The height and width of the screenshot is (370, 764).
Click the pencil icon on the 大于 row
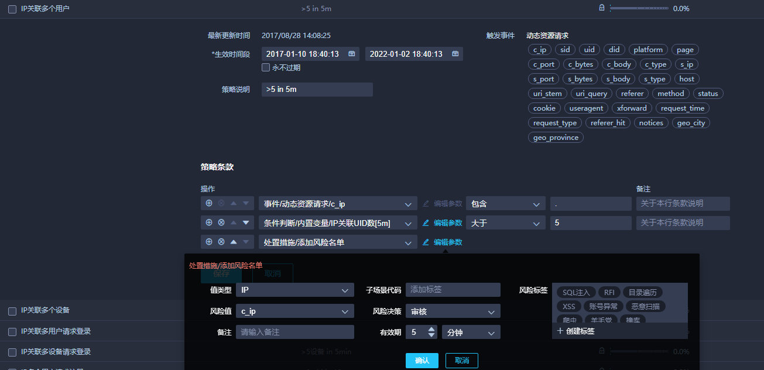pyautogui.click(x=426, y=222)
